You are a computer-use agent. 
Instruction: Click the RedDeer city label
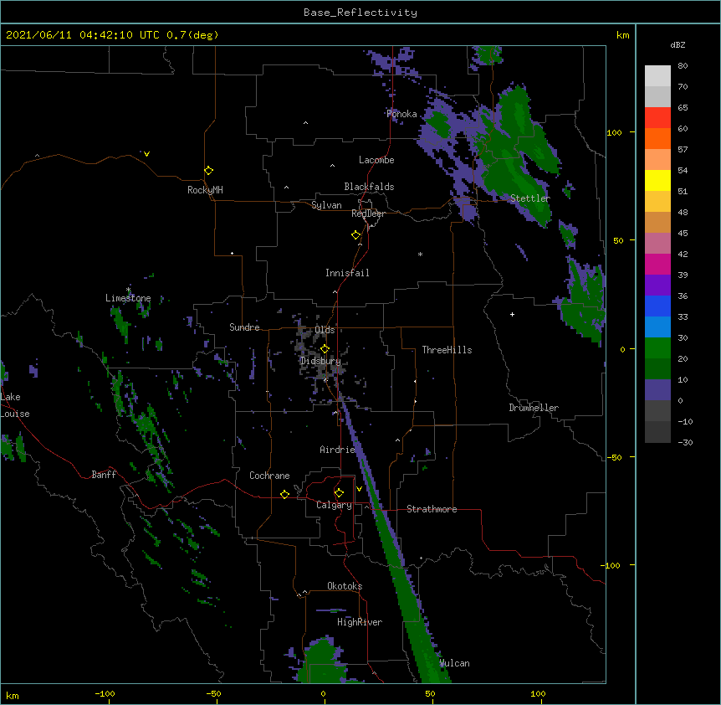click(368, 214)
